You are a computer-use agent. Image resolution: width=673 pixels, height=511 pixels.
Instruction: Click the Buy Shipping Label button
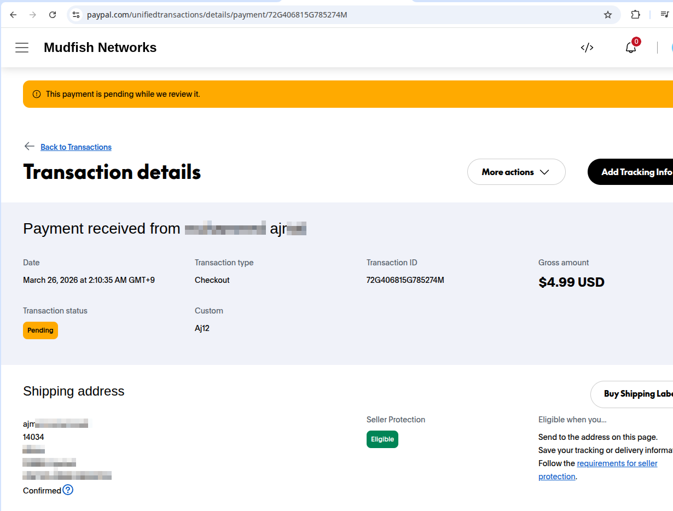(635, 394)
